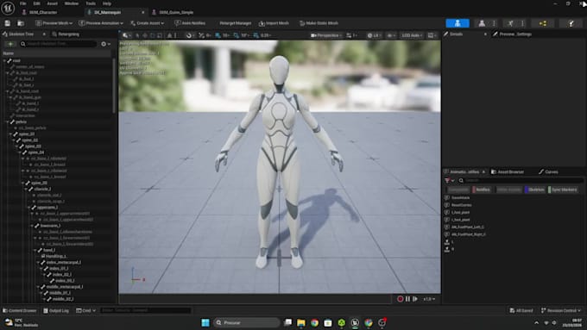The image size is (587, 330).
Task: Open the Content Drawer
Action: 20,310
